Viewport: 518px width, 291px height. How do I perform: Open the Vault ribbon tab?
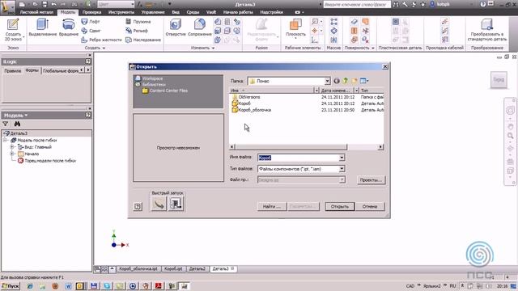click(x=211, y=12)
